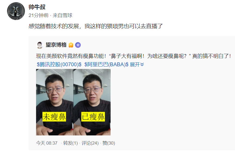Click the gold medal badge icon

71,45
